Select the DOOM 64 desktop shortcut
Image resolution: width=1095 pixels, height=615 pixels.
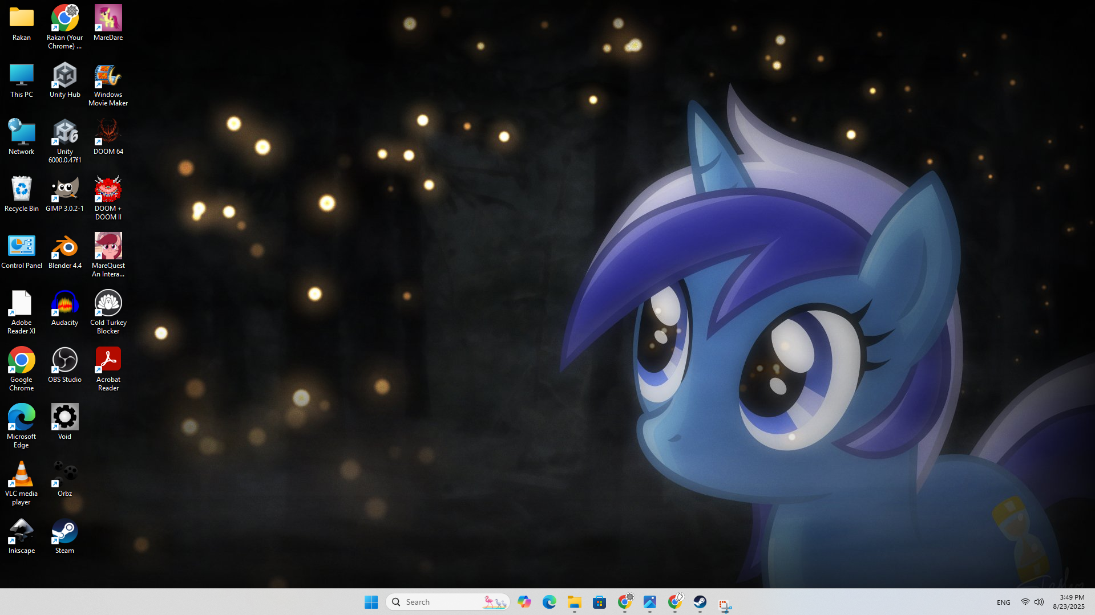(108, 137)
